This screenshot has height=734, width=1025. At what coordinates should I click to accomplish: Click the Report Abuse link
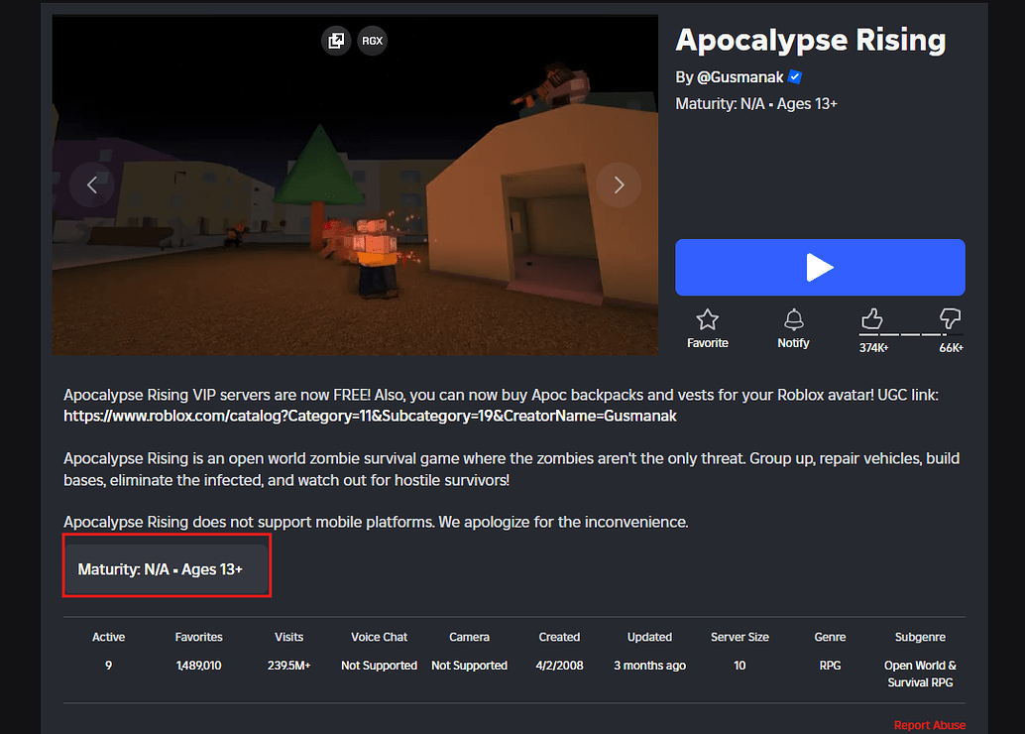pyautogui.click(x=930, y=725)
